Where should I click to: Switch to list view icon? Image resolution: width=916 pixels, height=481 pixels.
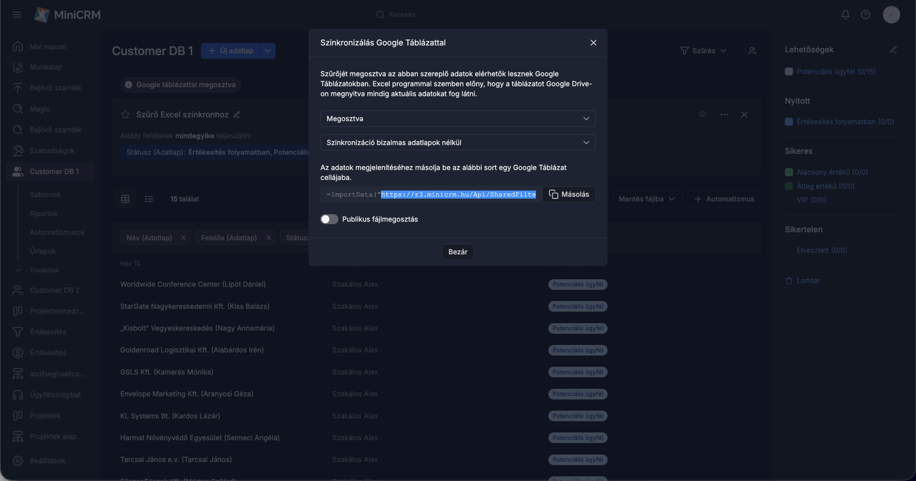pos(149,199)
